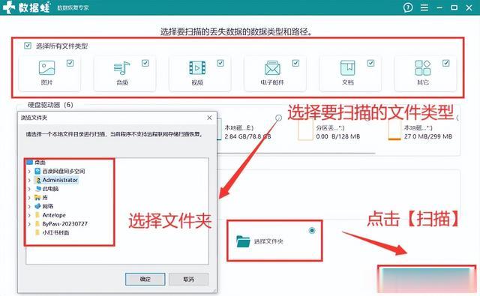This screenshot has height=296, width=480.
Task: Click the scan button at the bottom right
Action: click(427, 281)
